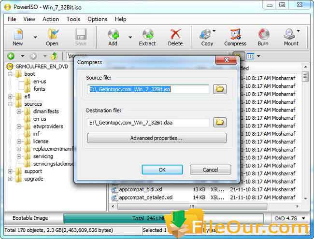Click the Compress toolbar icon
314x239 pixels.
235,37
